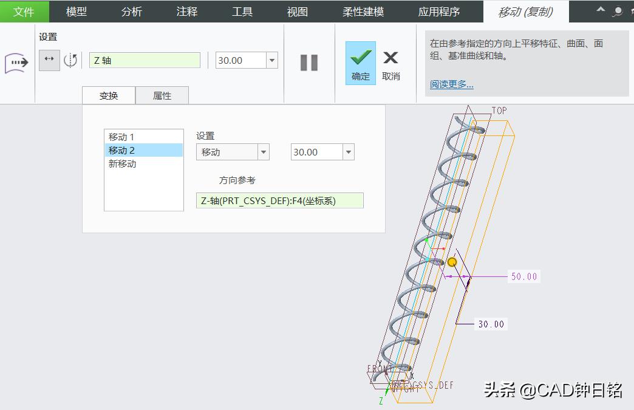Open the 文件 menu
634x410 pixels.
click(24, 11)
